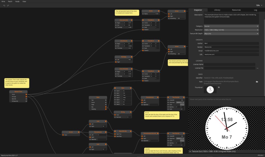Click the Undo arrow in the toolbar
265x157 pixels.
coord(4,6)
